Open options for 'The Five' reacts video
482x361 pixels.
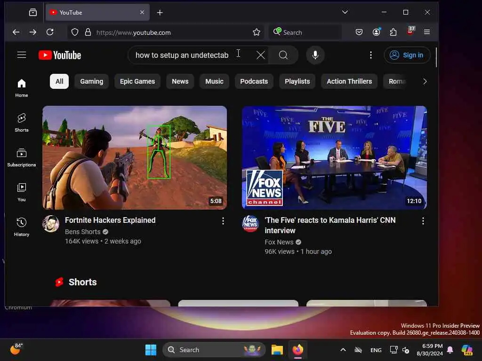click(x=423, y=221)
